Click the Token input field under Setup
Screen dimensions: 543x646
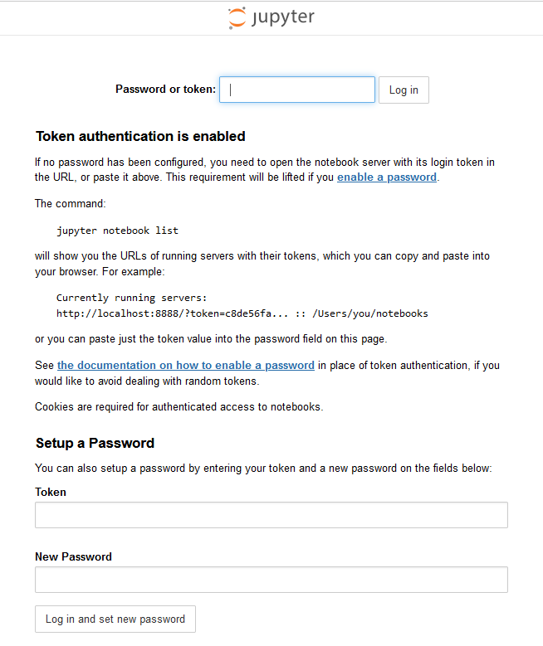click(271, 515)
